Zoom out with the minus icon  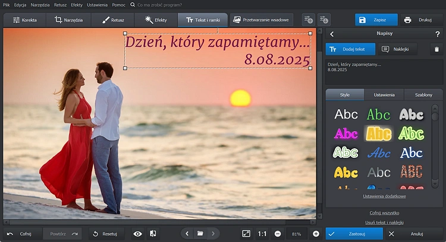[278, 234]
